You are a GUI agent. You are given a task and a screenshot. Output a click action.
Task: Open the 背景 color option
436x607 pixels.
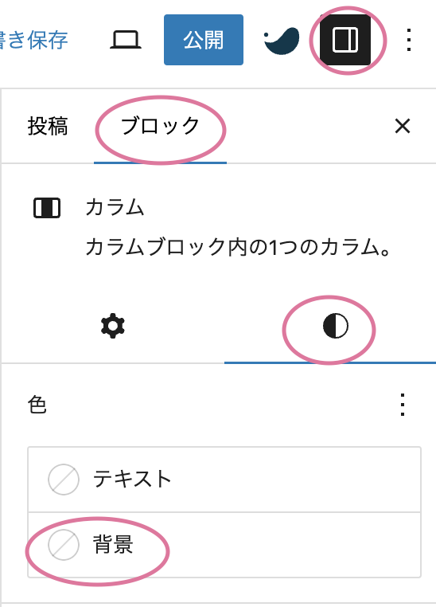coord(224,545)
